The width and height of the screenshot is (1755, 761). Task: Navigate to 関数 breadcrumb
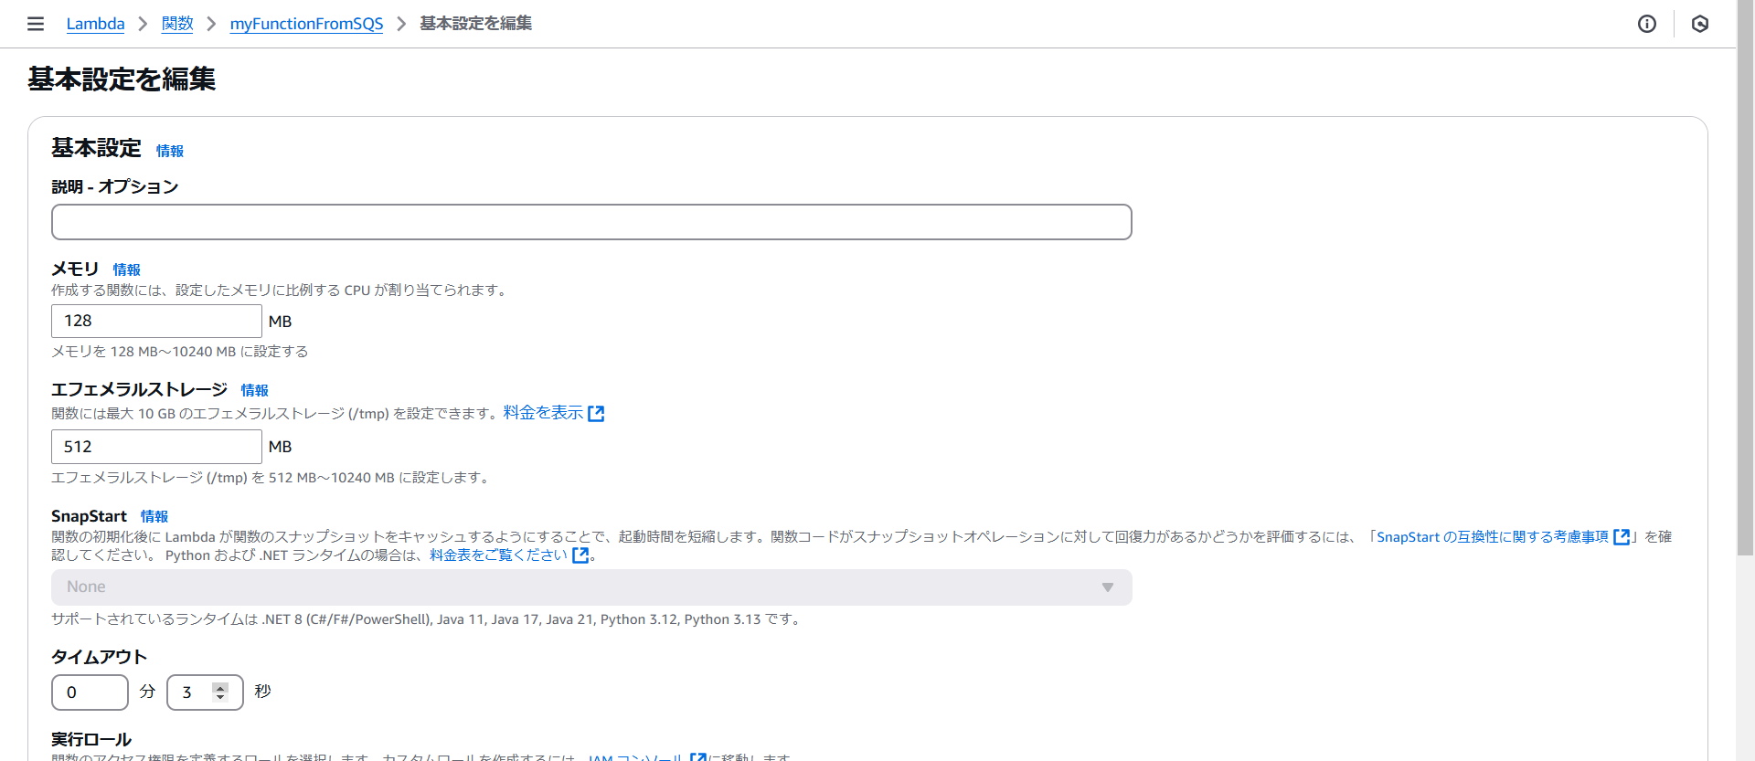coord(177,24)
